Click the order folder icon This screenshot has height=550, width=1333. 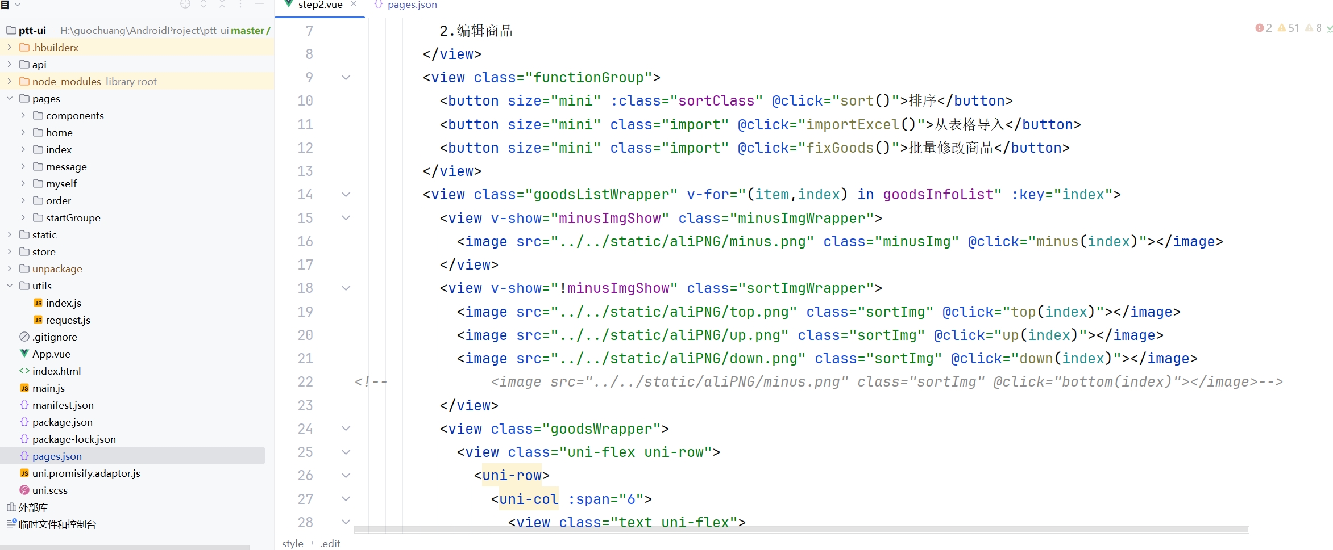38,200
